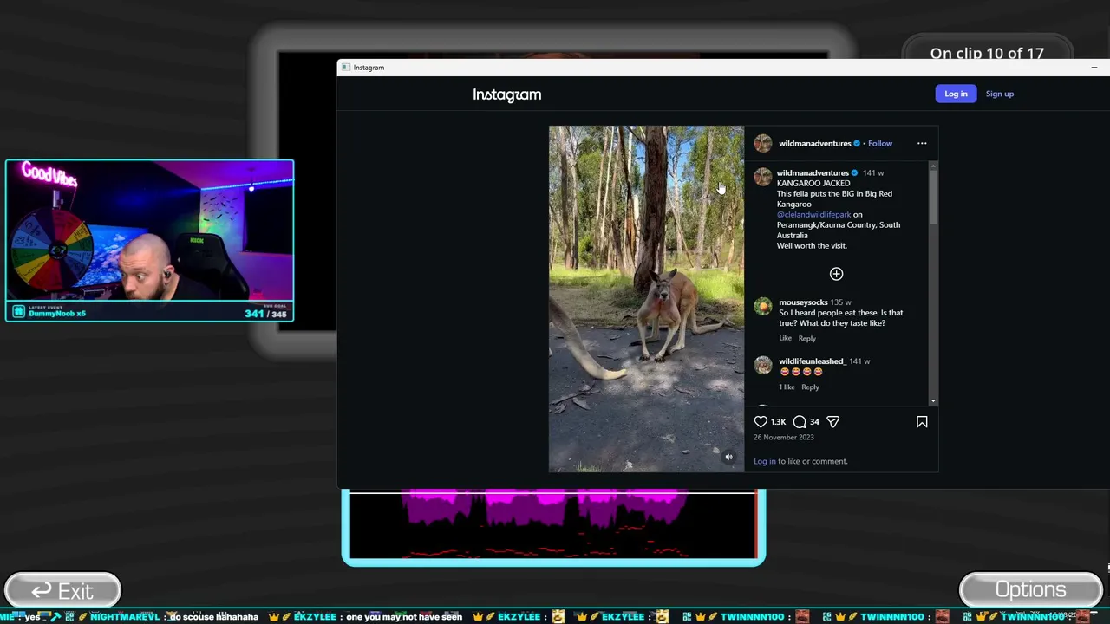
Task: Toggle the video mute speaker icon
Action: (x=728, y=457)
